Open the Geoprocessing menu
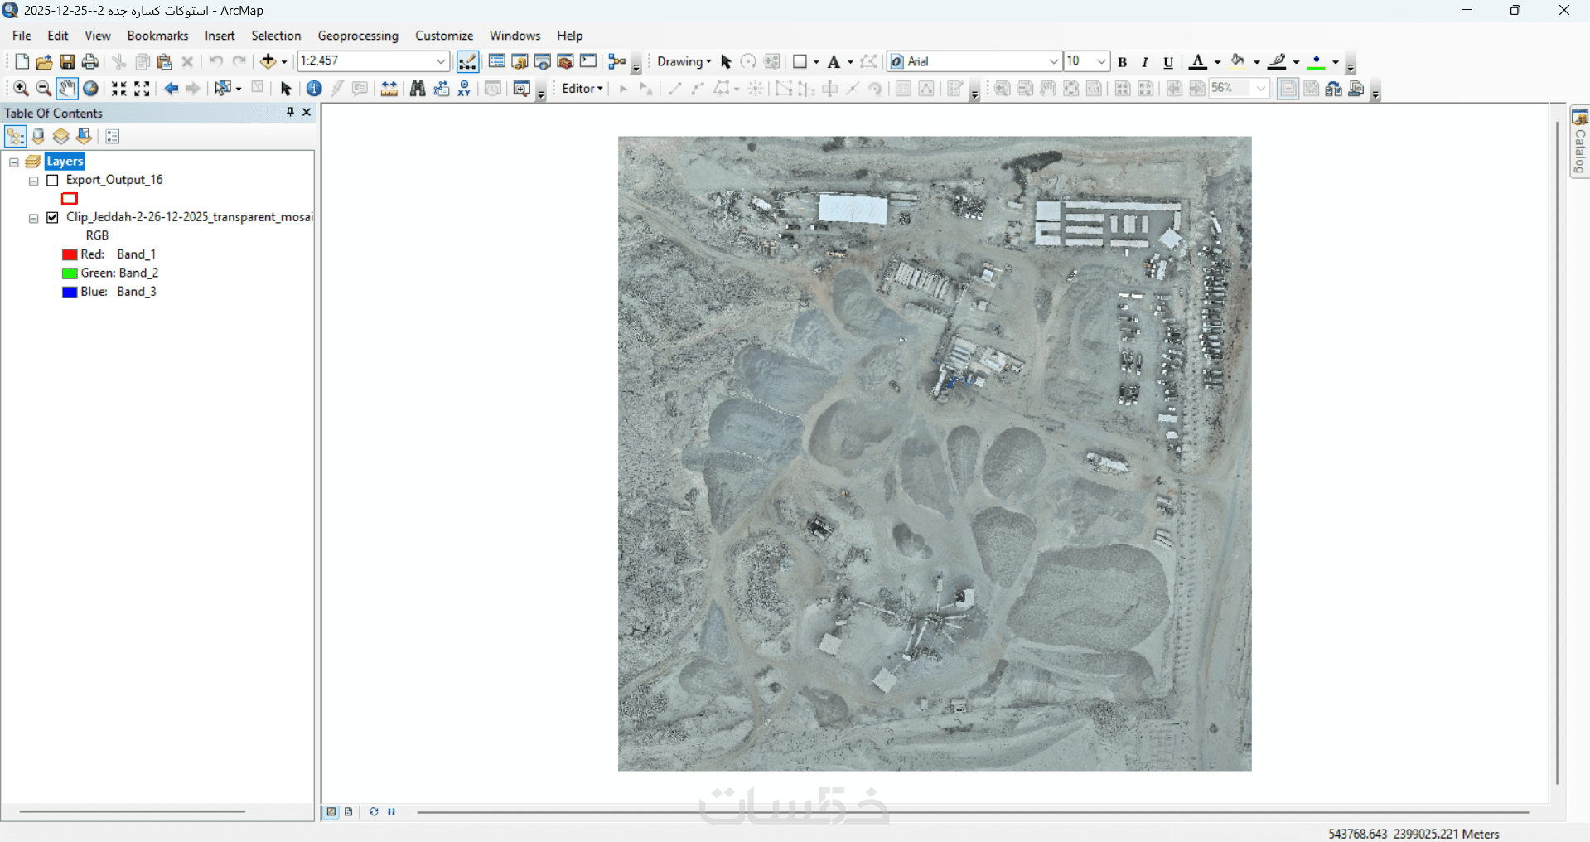 [358, 36]
